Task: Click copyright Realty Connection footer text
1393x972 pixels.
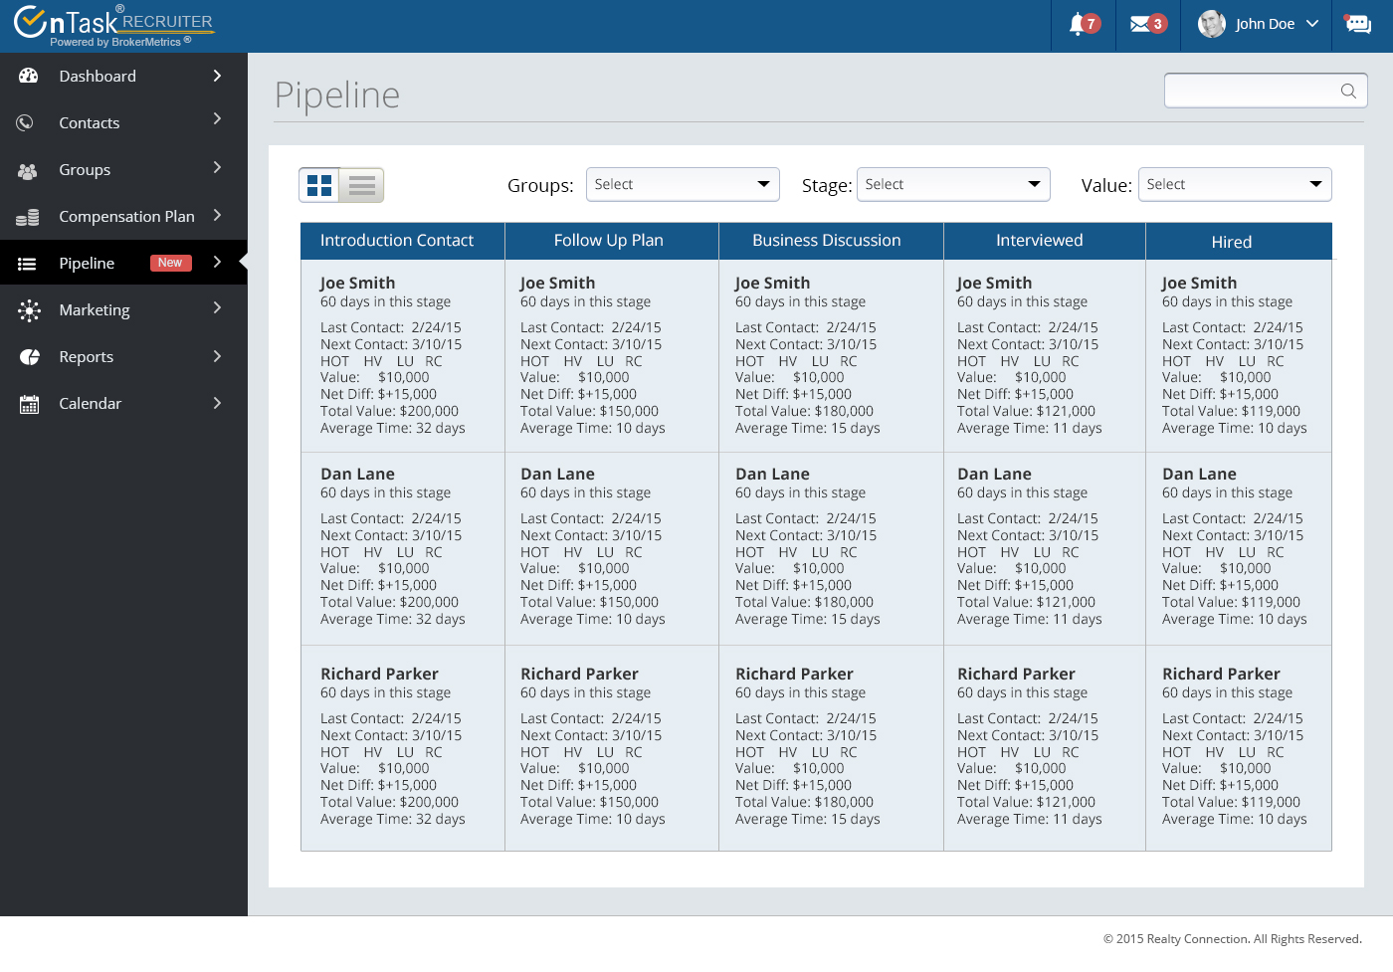Action: click(1232, 939)
